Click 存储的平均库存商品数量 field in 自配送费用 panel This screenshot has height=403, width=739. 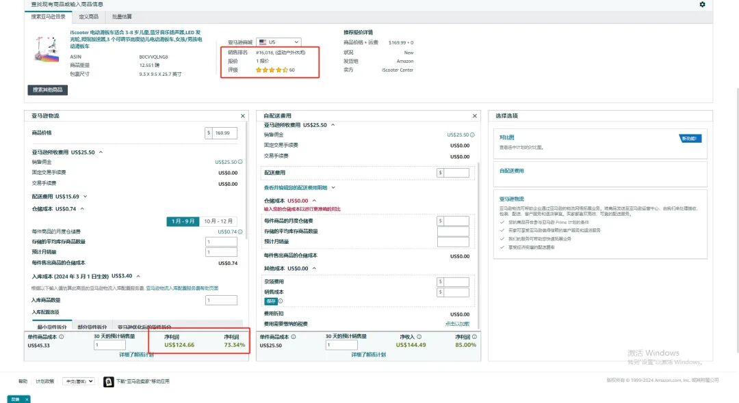453,232
